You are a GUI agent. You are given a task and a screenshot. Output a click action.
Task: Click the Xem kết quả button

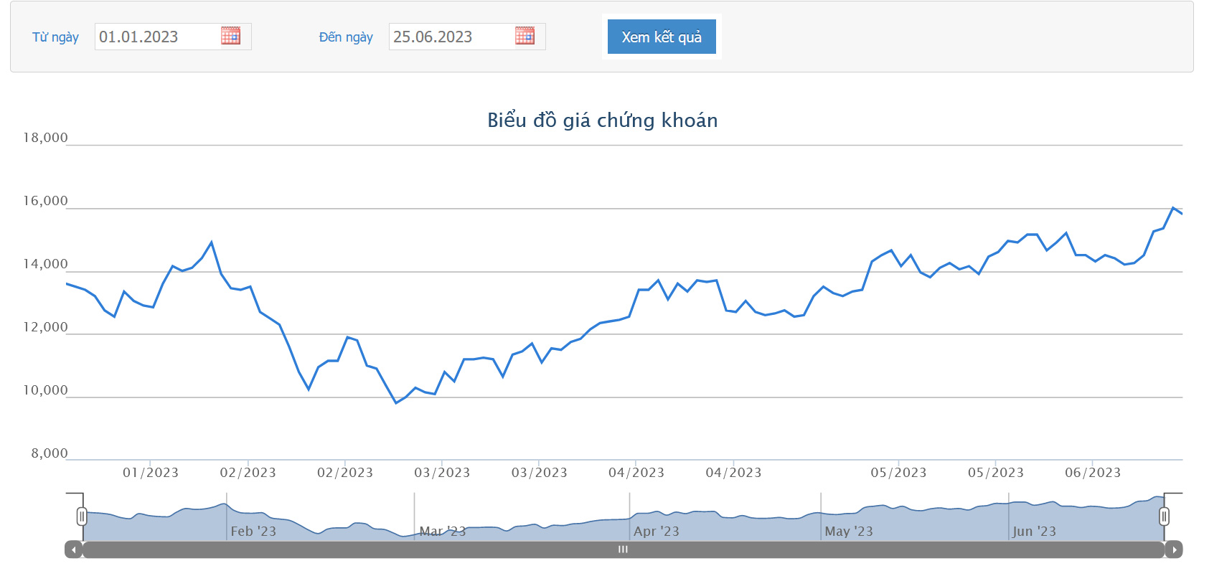662,37
